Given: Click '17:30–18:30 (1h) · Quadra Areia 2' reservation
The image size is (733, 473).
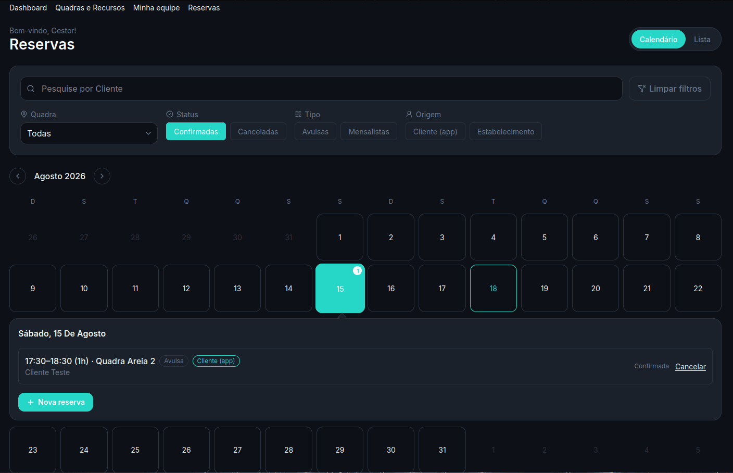Looking at the screenshot, I should [90, 361].
